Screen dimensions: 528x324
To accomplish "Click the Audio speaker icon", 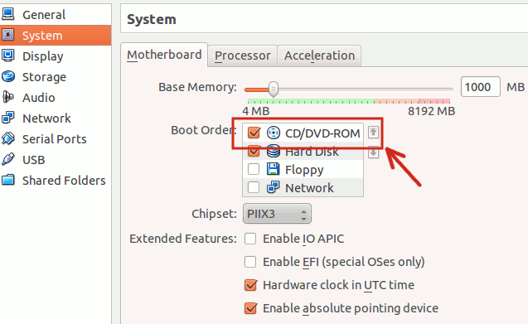I will click(8, 97).
